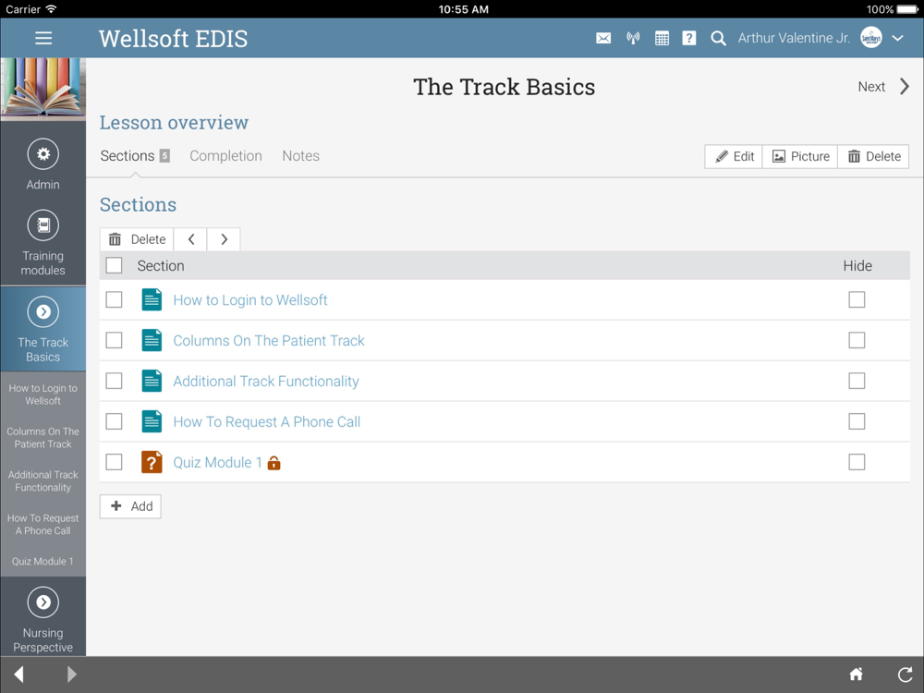Click the books course thumbnail
Screen dimensions: 924x693
click(43, 89)
